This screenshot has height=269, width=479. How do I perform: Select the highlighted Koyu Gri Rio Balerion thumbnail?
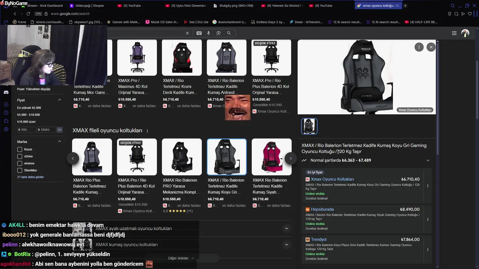227,157
